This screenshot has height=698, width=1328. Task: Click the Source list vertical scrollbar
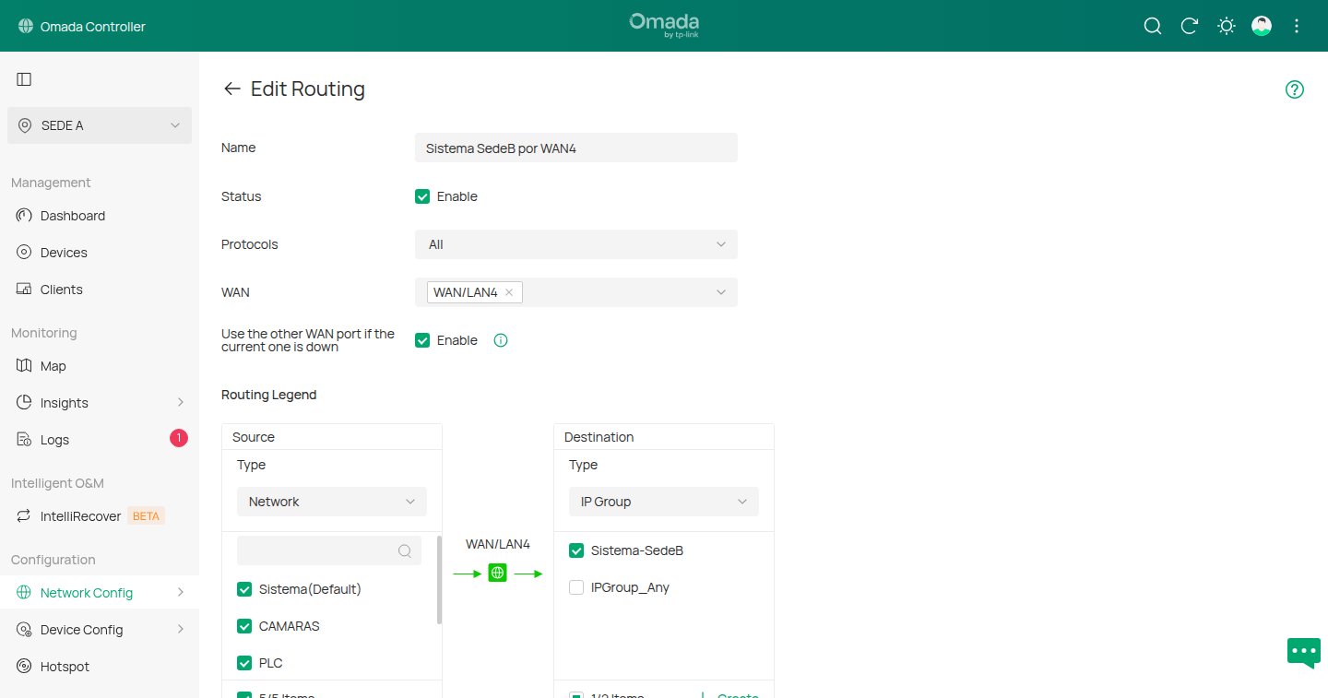(439, 579)
